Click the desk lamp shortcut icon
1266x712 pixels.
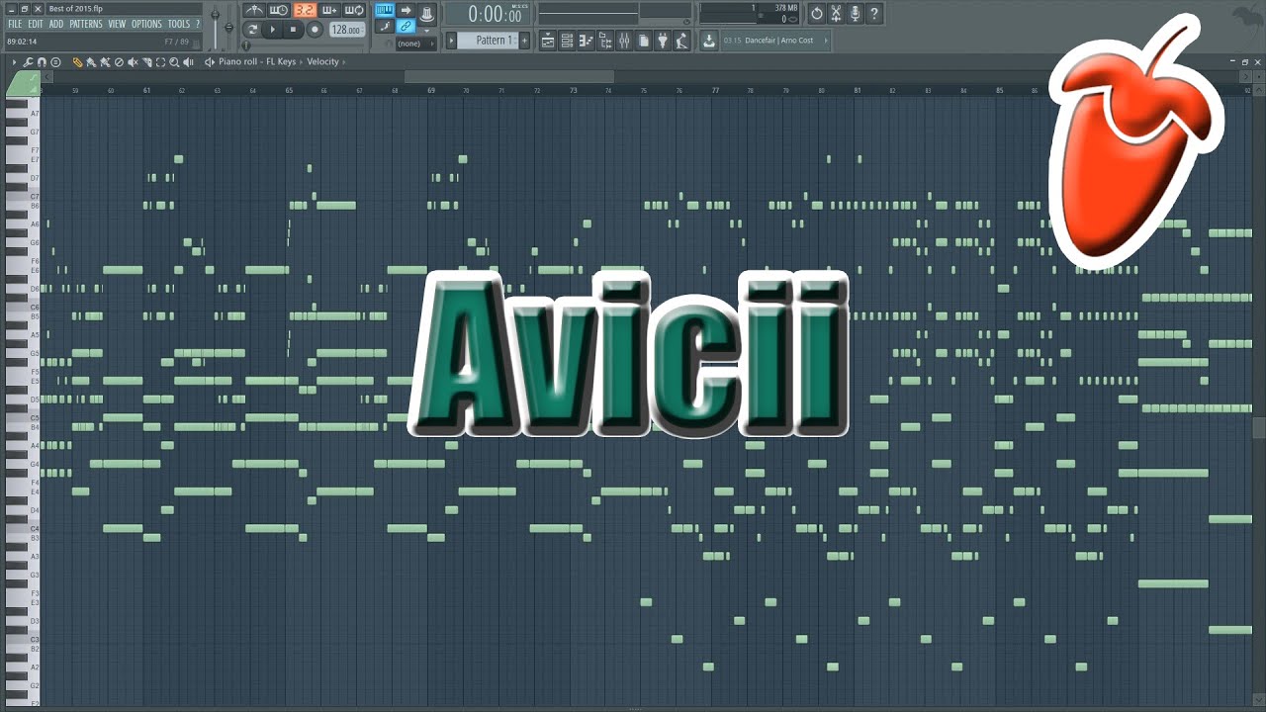[x=681, y=41]
